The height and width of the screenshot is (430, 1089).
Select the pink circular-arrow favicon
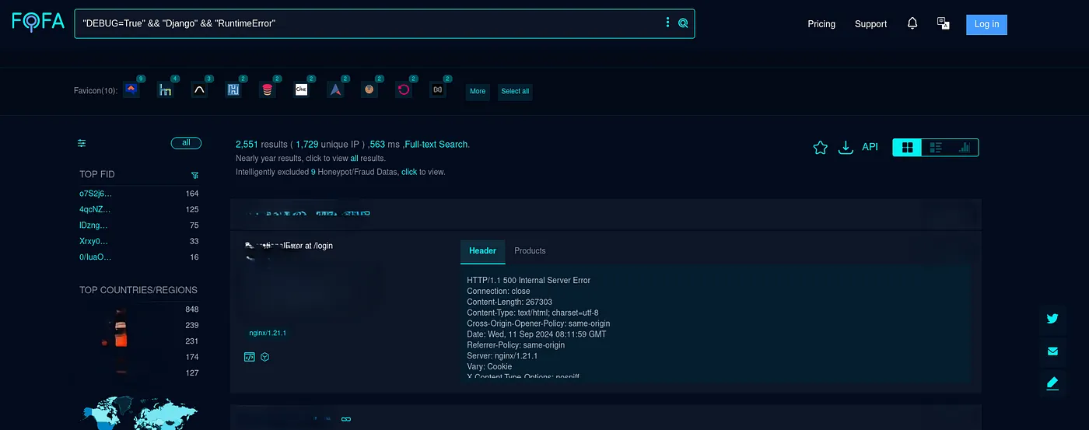404,89
